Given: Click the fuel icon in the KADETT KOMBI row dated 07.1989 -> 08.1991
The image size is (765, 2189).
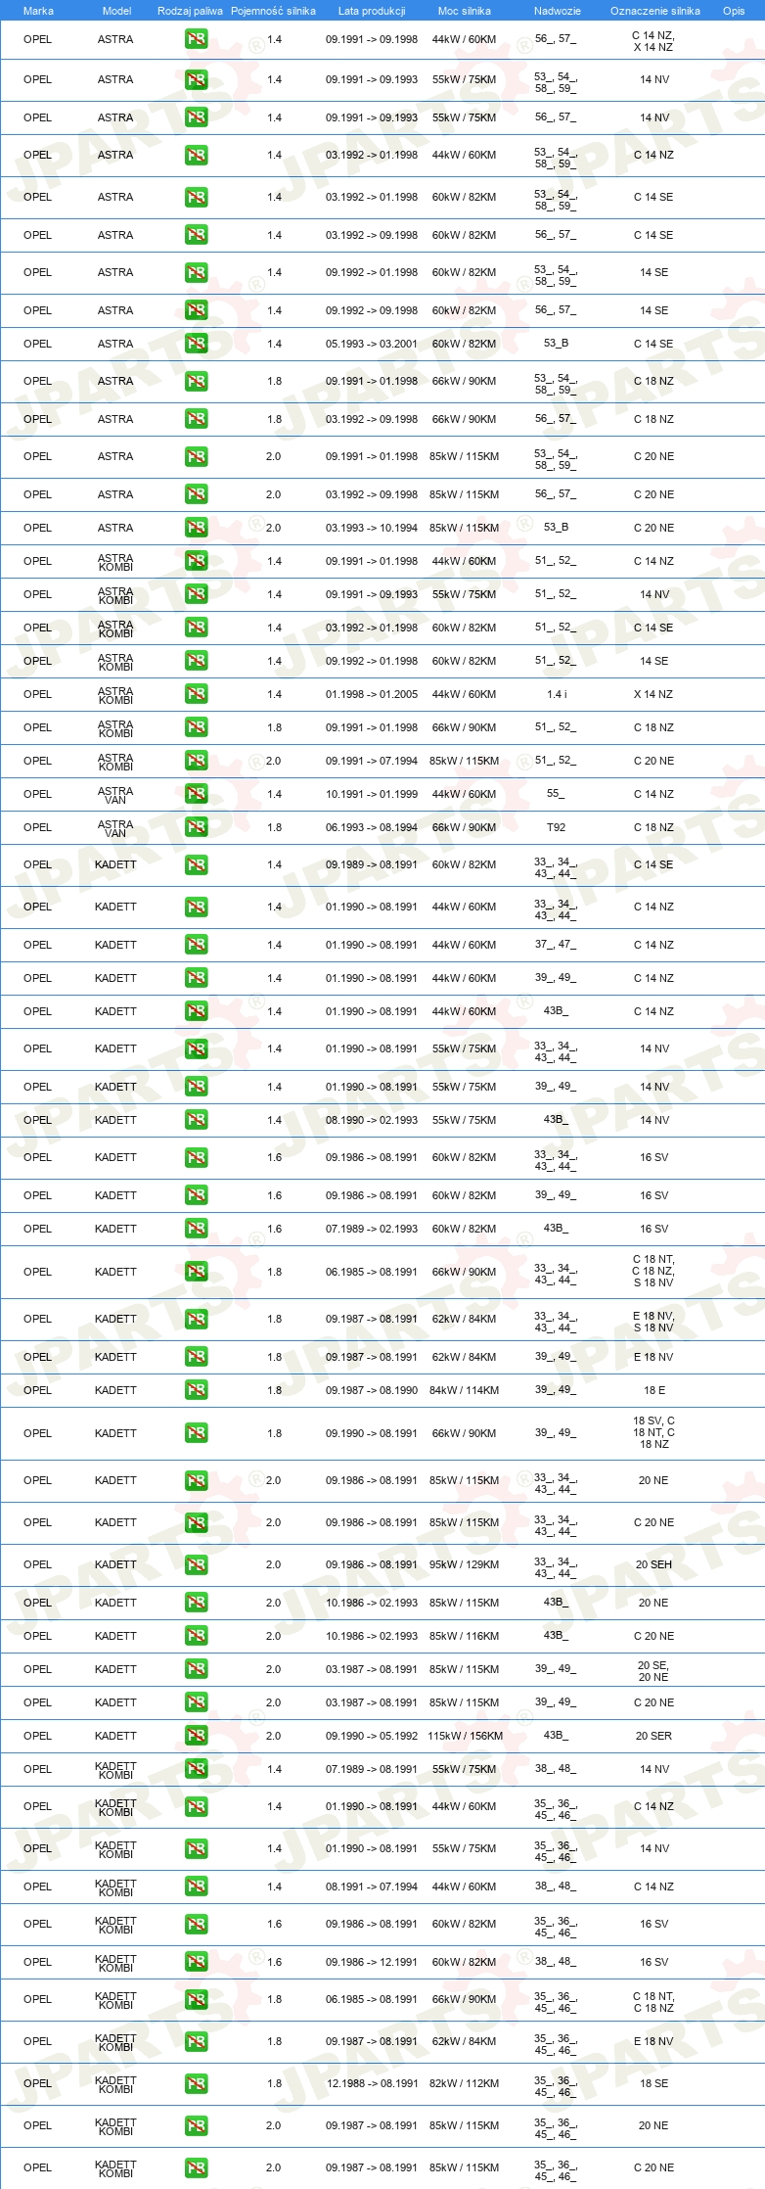Looking at the screenshot, I should click(196, 1769).
